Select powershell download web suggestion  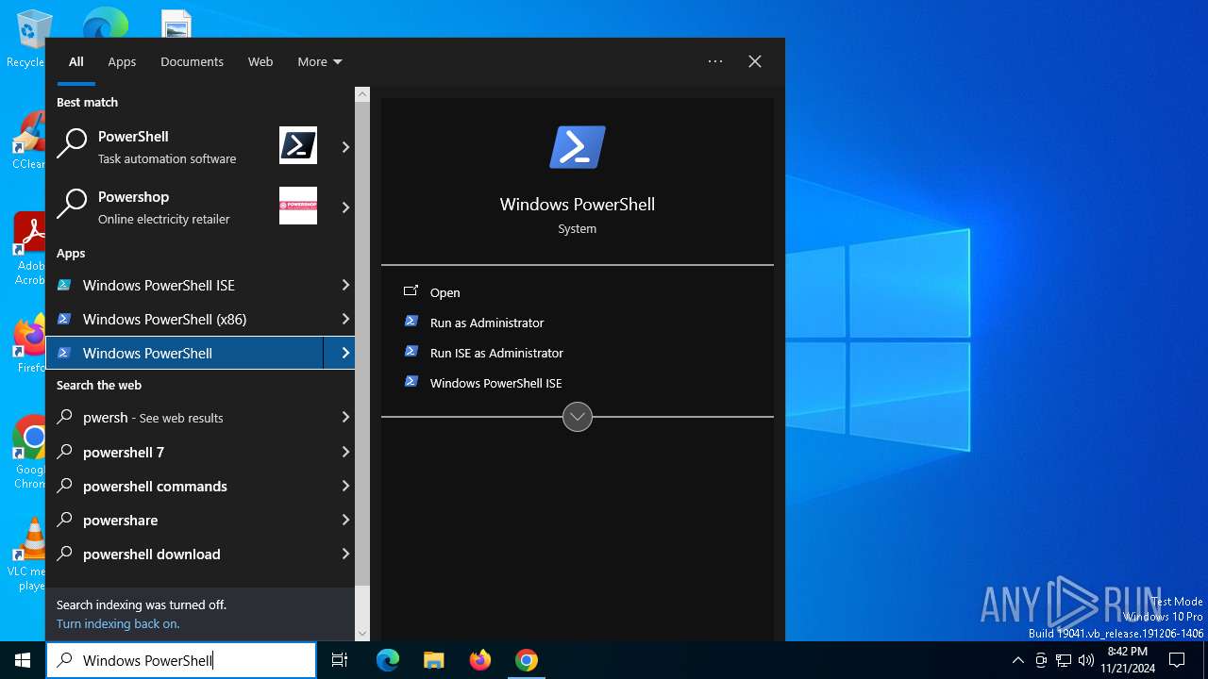(191, 554)
